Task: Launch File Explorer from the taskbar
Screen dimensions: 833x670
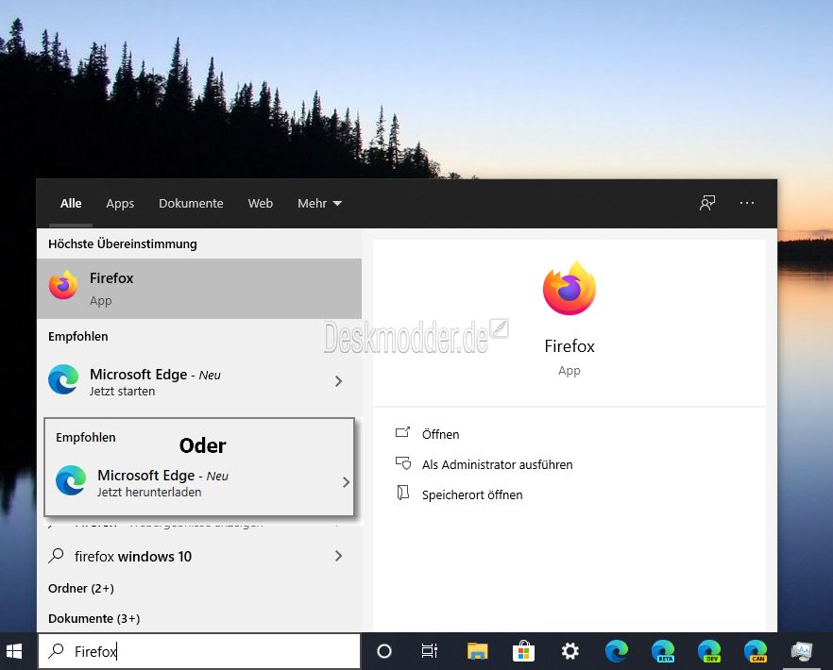Action: point(477,651)
